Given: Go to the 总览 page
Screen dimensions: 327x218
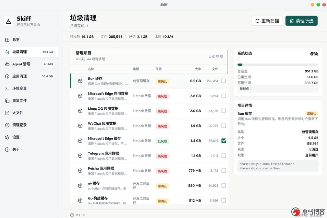Looking at the screenshot, I should tap(30, 40).
